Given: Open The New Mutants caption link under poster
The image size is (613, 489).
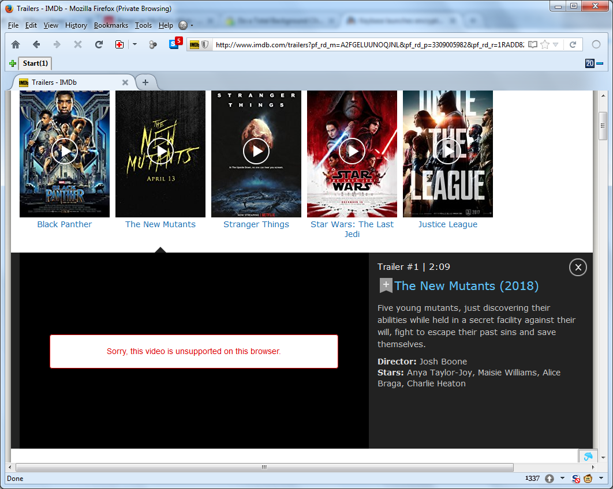Looking at the screenshot, I should (160, 224).
